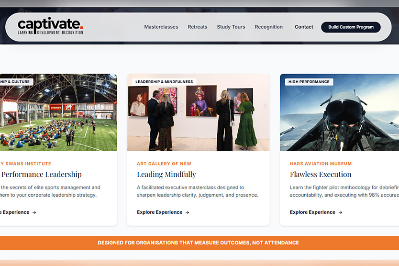
Task: Click Build Custom Program button
Action: click(x=351, y=27)
